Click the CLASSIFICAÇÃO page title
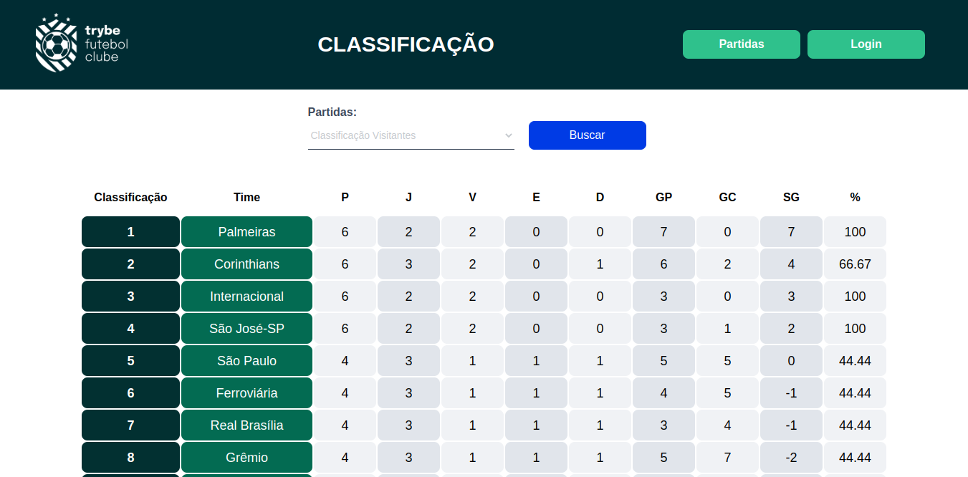 coord(406,44)
